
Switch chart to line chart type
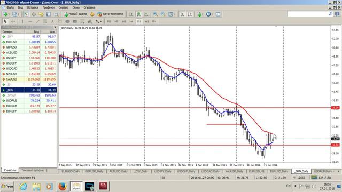[146, 14]
